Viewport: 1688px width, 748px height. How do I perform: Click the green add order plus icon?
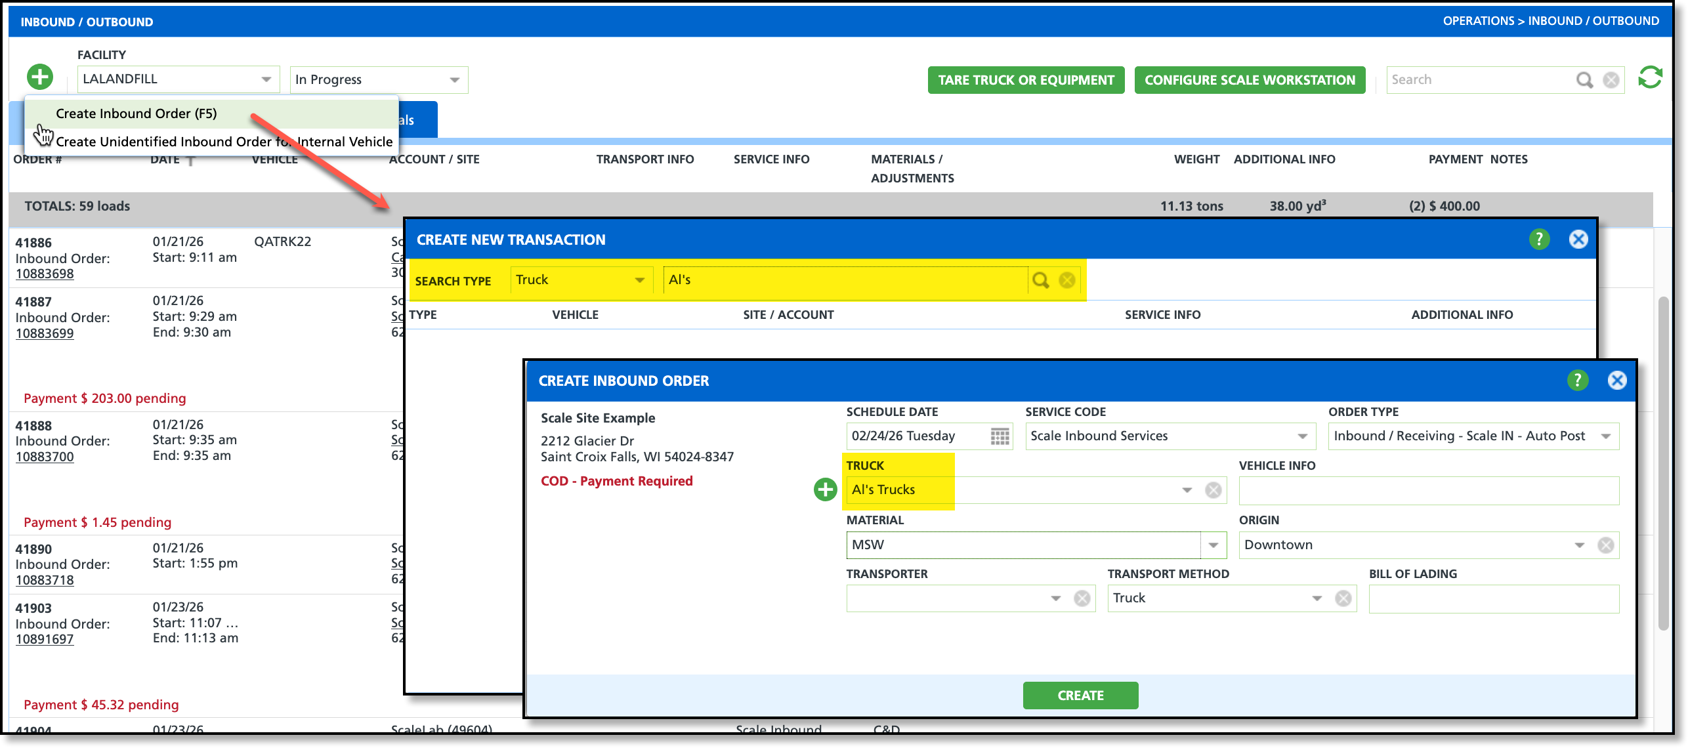40,77
